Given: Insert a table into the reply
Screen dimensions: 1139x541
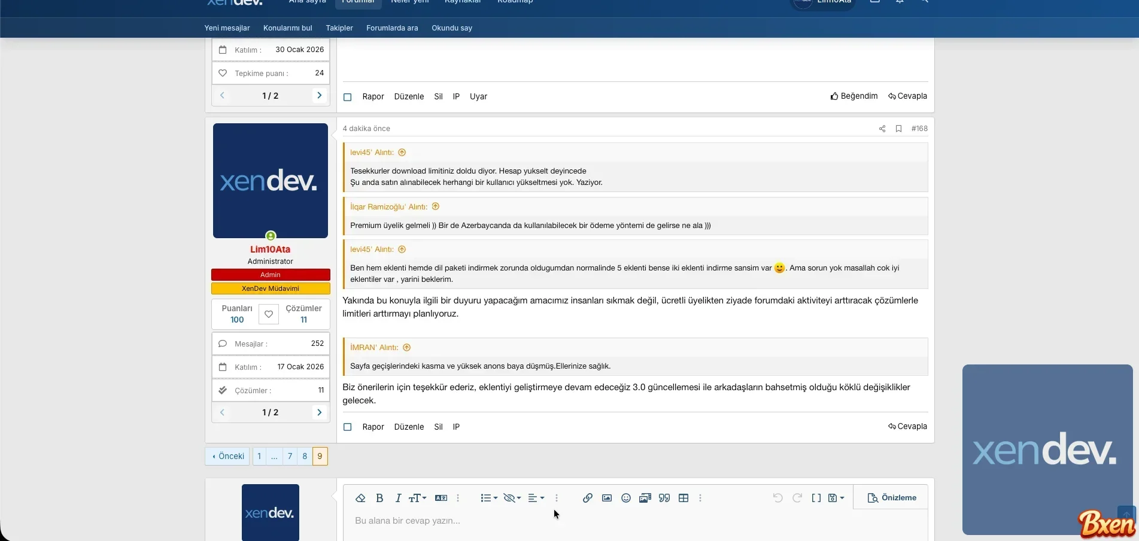Looking at the screenshot, I should point(683,498).
